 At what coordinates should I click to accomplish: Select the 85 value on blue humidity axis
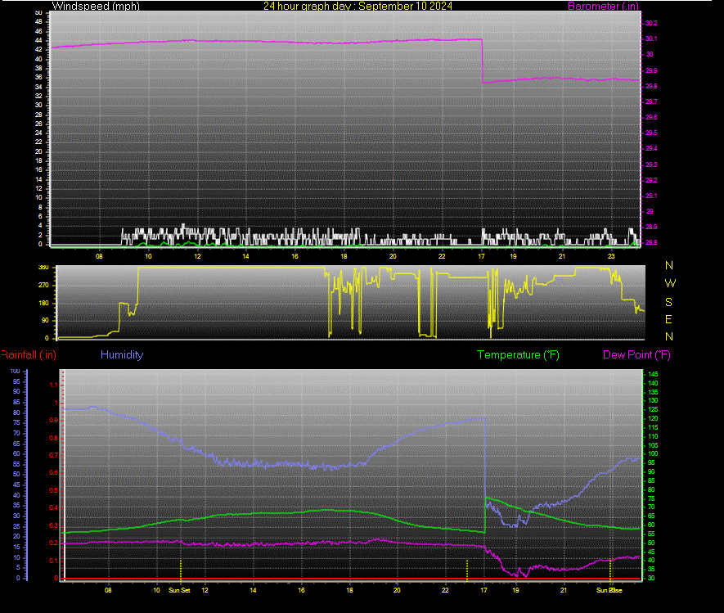point(16,403)
